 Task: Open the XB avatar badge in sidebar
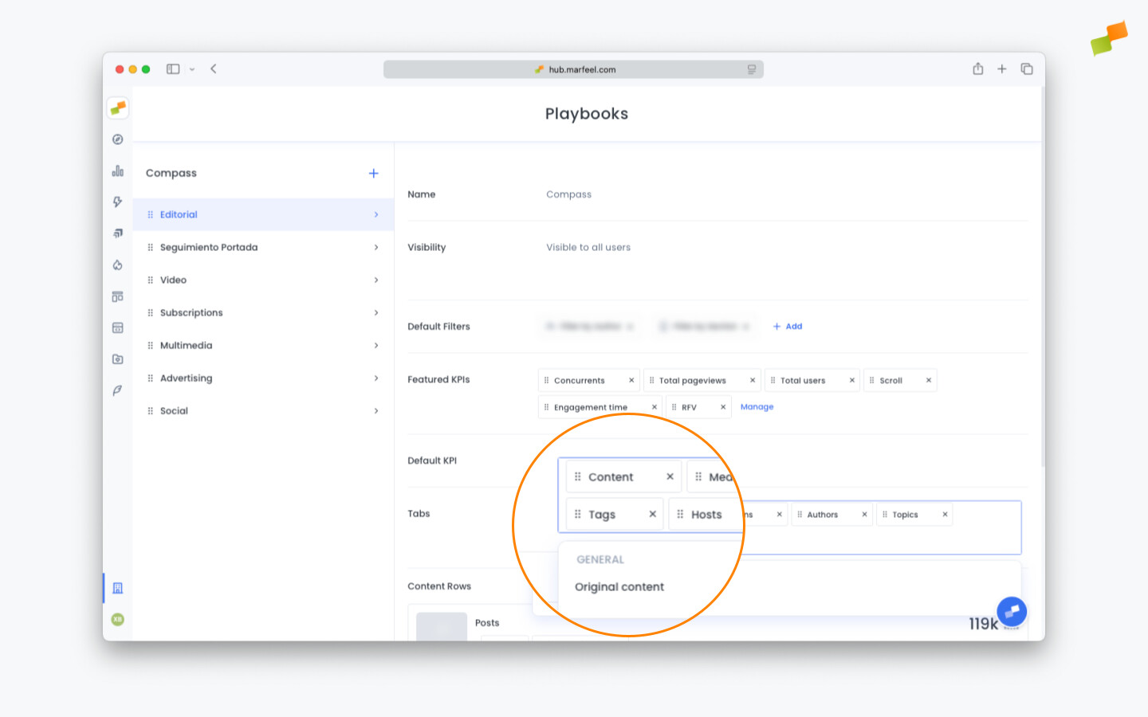pyautogui.click(x=117, y=618)
